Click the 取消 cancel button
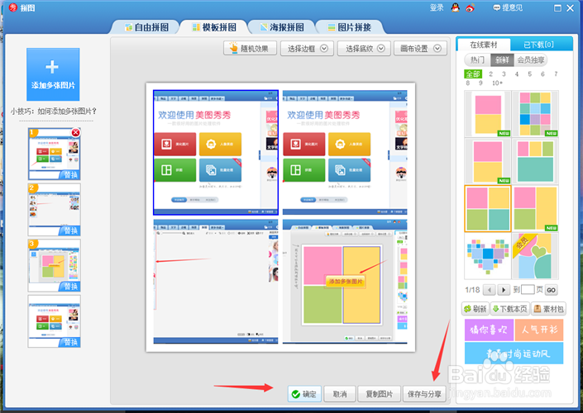The height and width of the screenshot is (413, 583). point(340,394)
